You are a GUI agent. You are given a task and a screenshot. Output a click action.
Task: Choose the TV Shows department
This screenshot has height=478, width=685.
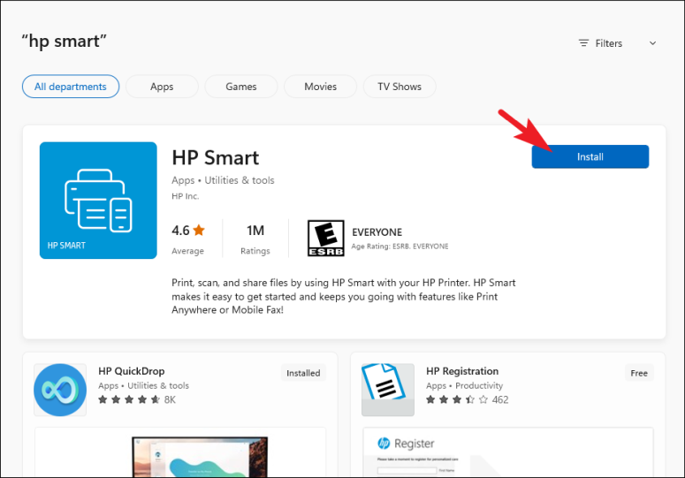point(400,87)
